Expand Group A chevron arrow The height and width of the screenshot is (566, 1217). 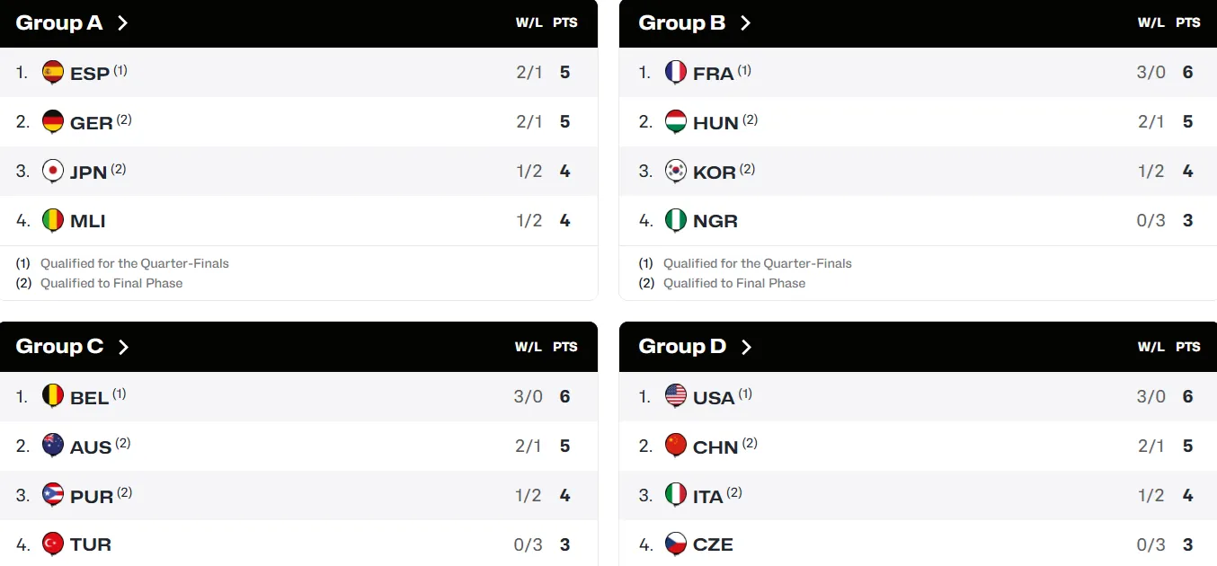click(123, 23)
